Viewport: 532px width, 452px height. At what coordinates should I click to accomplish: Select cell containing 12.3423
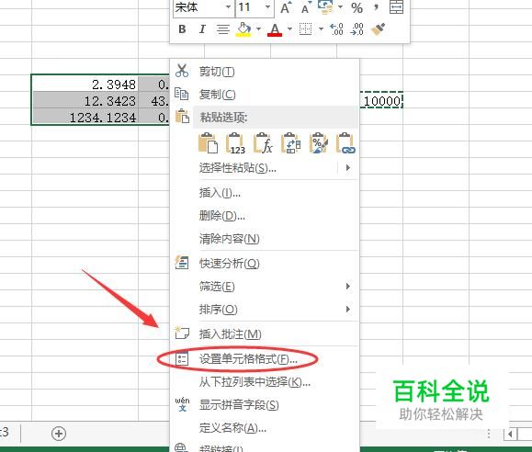85,100
